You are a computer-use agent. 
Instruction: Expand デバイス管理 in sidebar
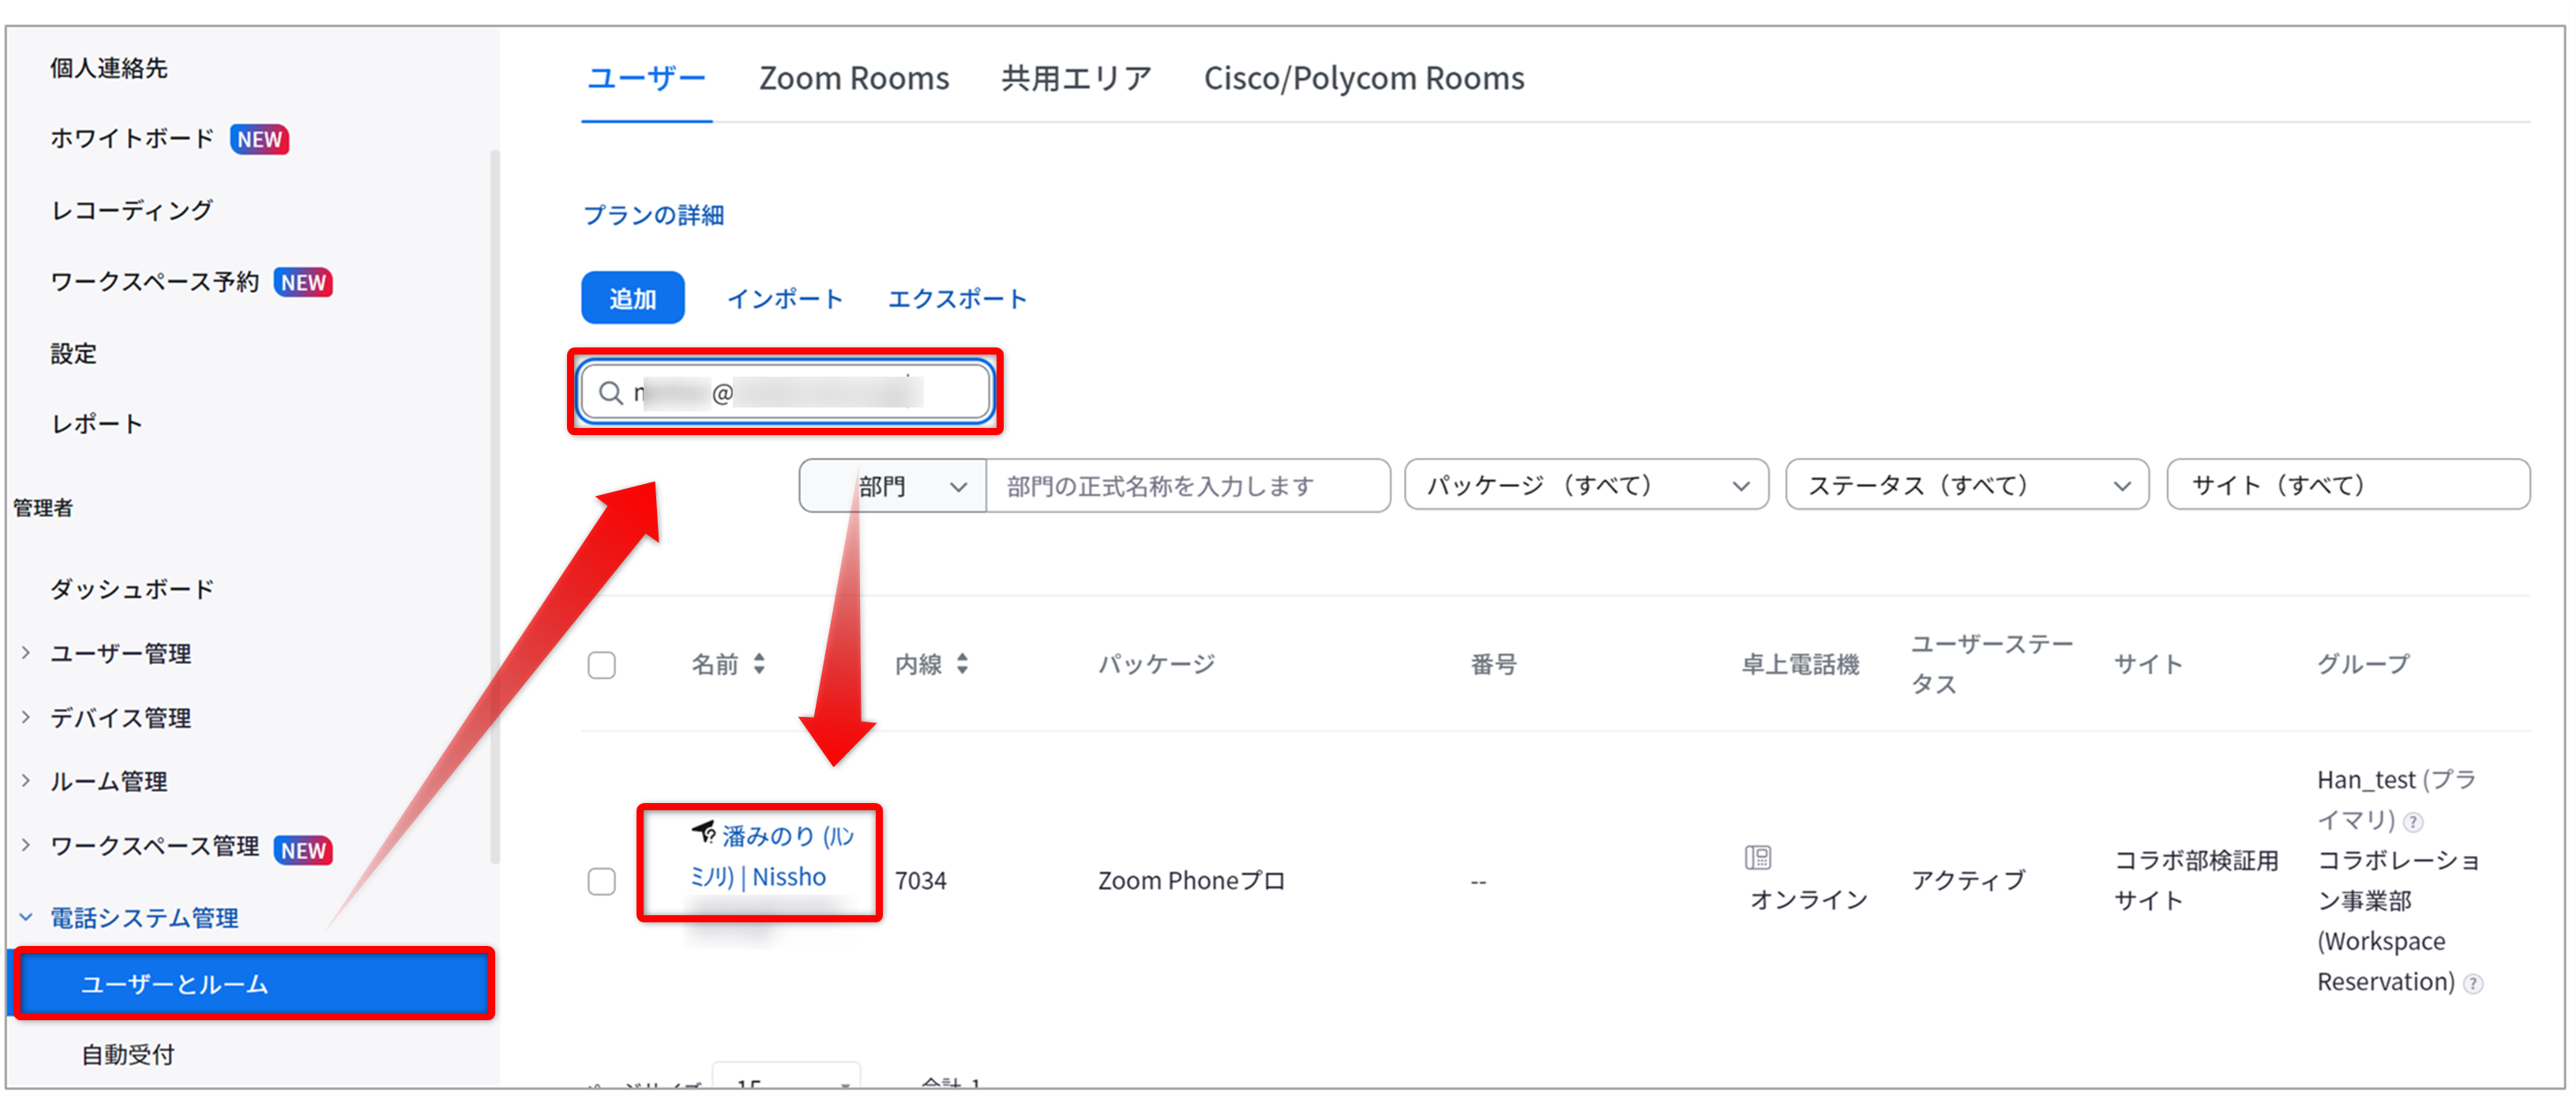26,717
